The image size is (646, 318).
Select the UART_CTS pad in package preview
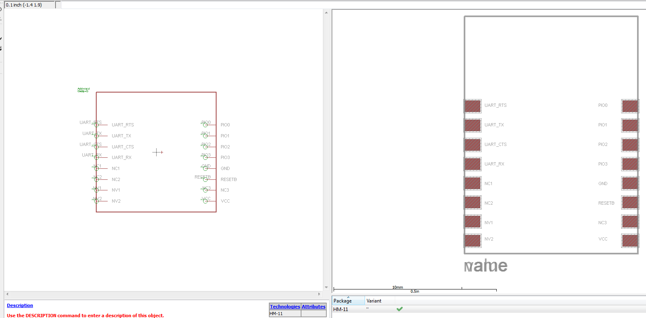click(x=473, y=145)
